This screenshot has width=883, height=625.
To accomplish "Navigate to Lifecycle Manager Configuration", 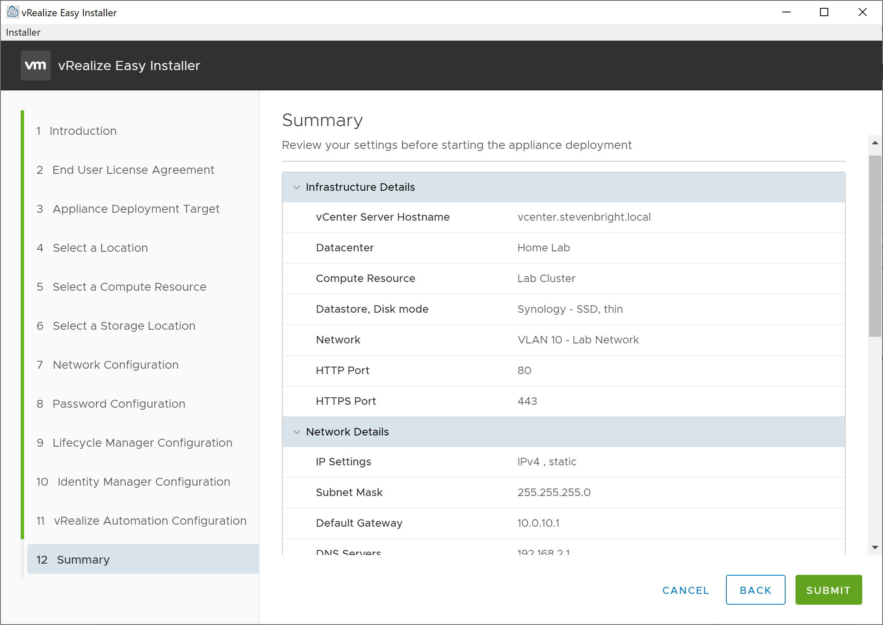I will (x=142, y=443).
